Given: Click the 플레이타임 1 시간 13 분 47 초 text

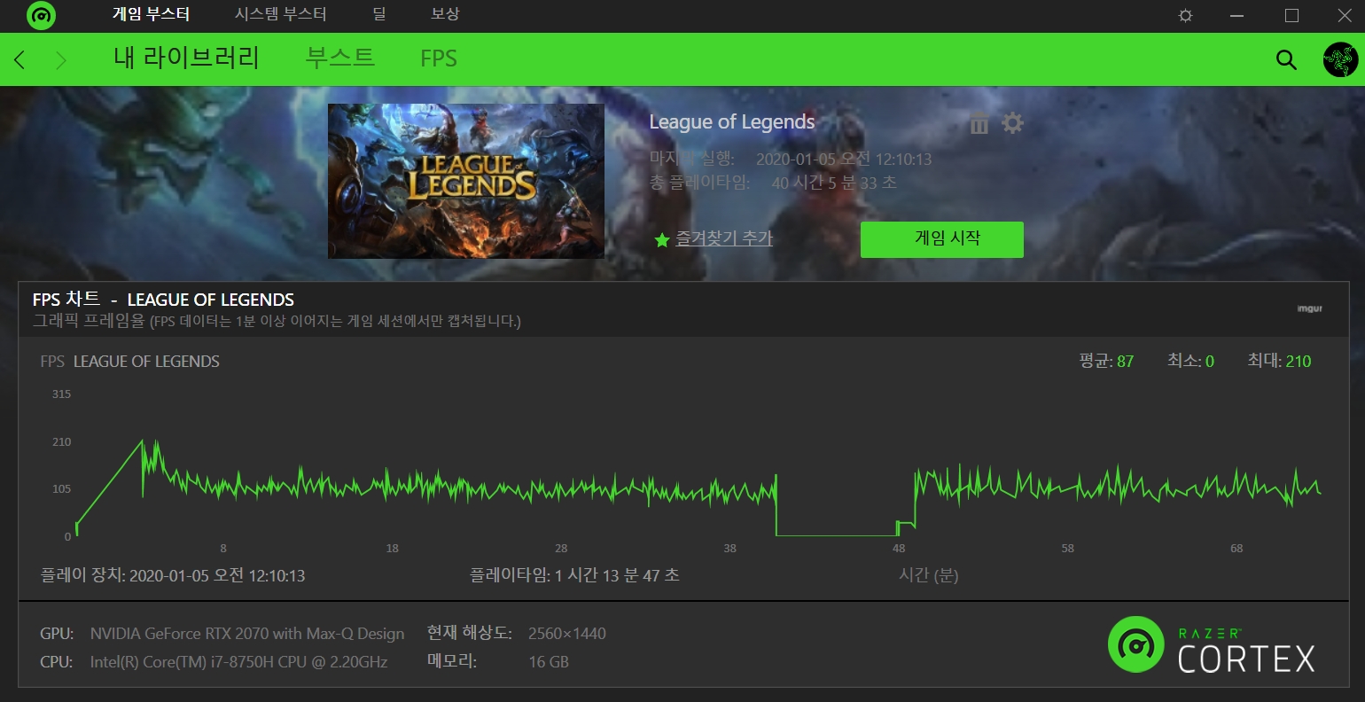Looking at the screenshot, I should [574, 575].
